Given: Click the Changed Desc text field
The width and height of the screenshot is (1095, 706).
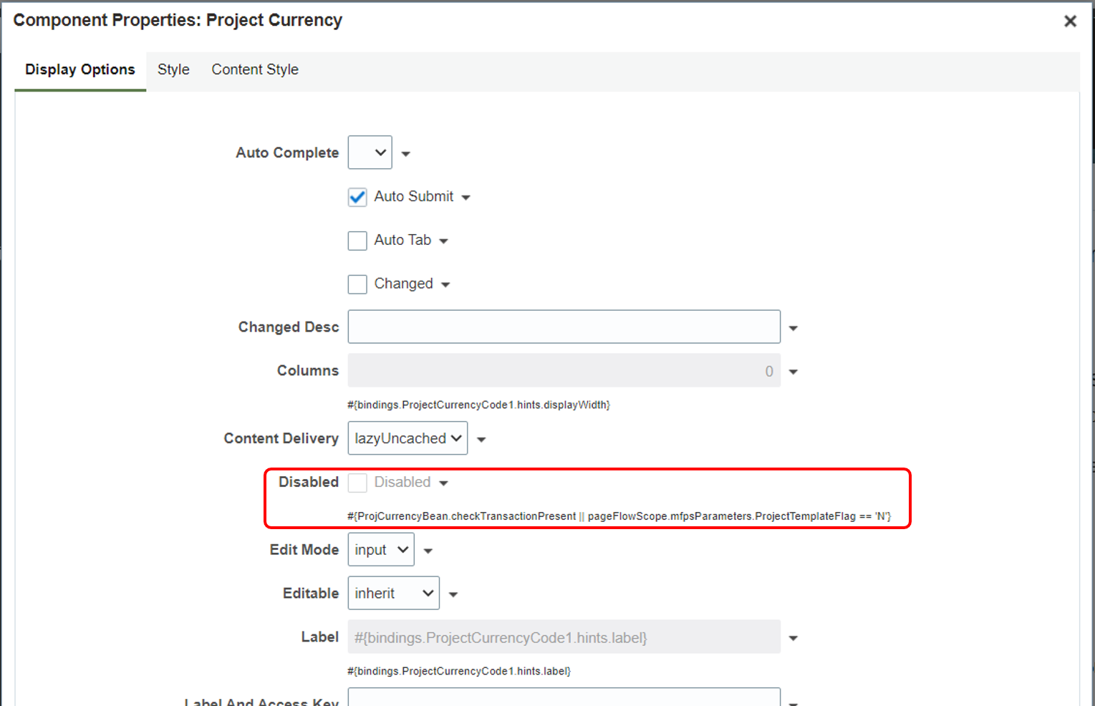Looking at the screenshot, I should (564, 327).
